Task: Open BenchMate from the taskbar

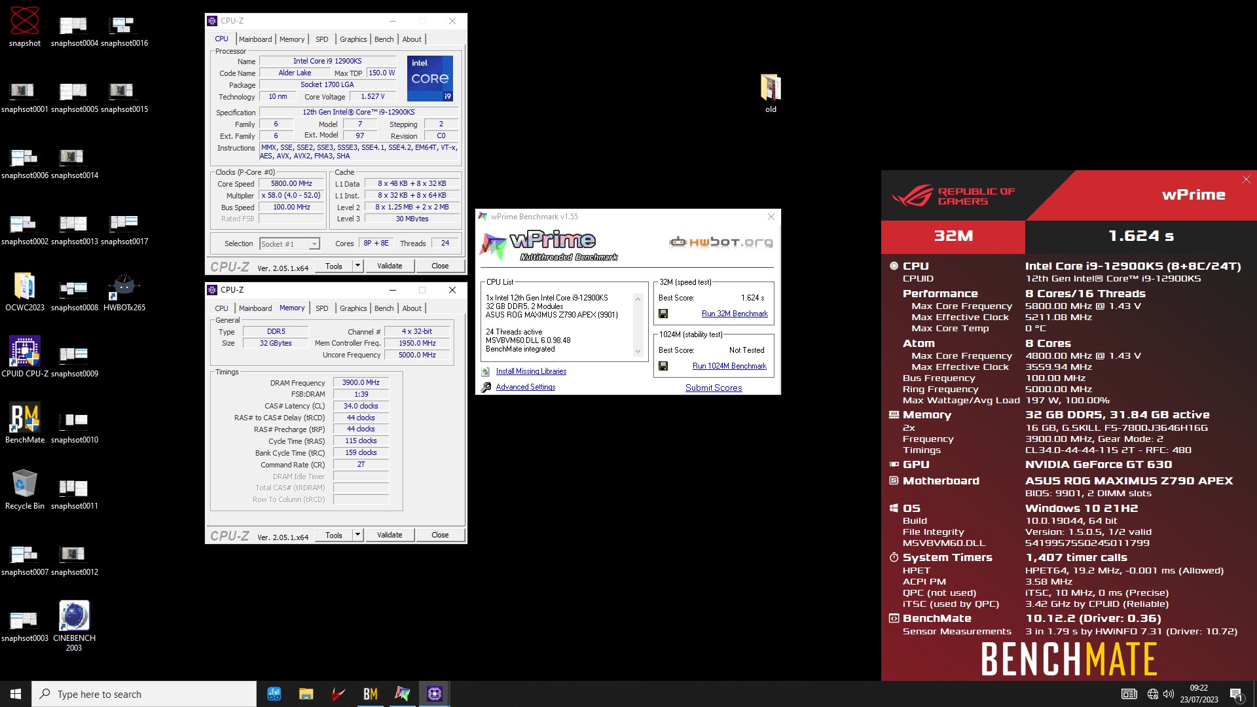Action: (x=370, y=694)
